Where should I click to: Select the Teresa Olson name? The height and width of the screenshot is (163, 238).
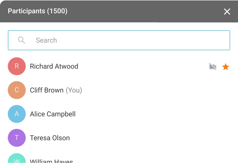[x=50, y=138]
